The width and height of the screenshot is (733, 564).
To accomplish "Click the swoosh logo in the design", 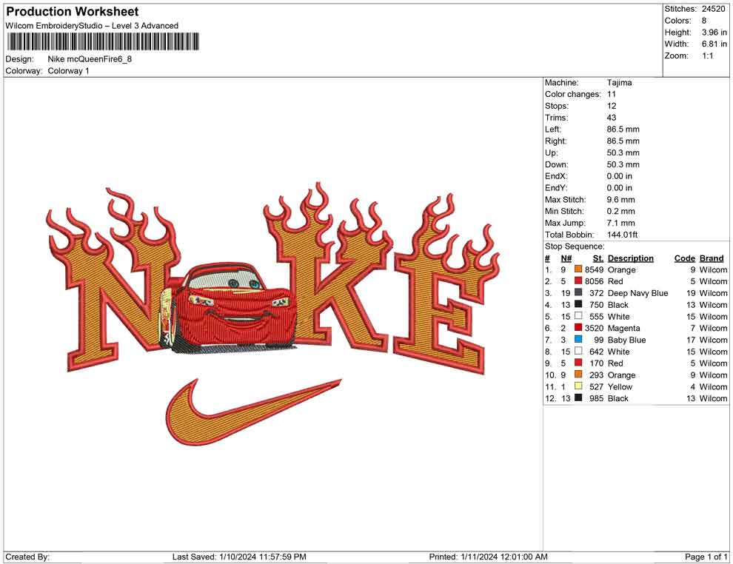I will (253, 412).
